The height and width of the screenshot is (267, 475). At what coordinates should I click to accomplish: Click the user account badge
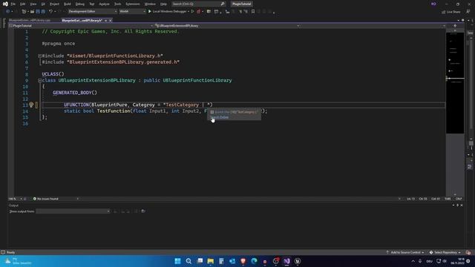point(433,4)
